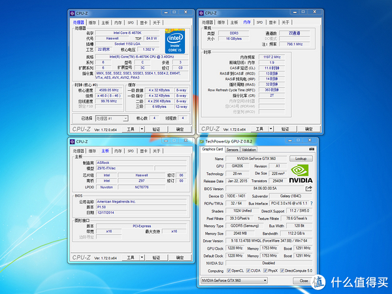
Task: Minimize the CPU-Z memory window
Action: tap(295, 12)
